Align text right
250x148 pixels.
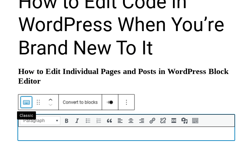pos(141,121)
